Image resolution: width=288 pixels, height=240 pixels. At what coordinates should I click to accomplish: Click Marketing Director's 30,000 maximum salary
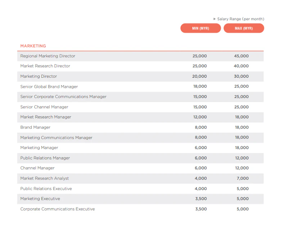[241, 76]
